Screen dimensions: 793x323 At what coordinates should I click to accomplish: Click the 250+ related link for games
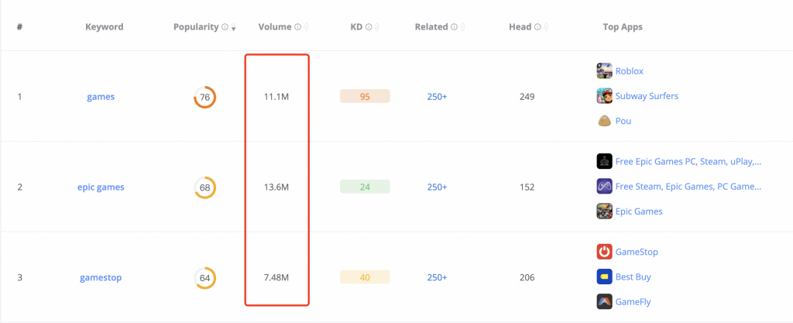437,97
